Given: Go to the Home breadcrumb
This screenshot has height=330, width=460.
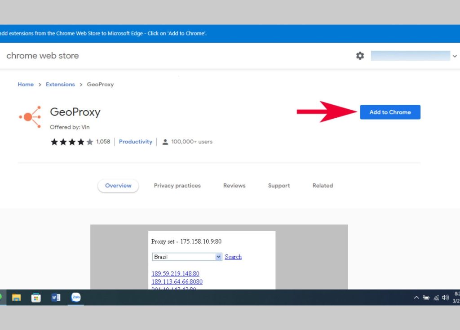Looking at the screenshot, I should [x=26, y=85].
